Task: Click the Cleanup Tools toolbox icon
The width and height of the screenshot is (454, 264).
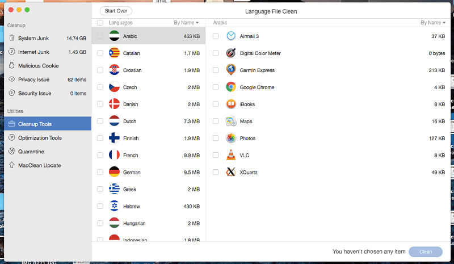Action: (x=11, y=124)
